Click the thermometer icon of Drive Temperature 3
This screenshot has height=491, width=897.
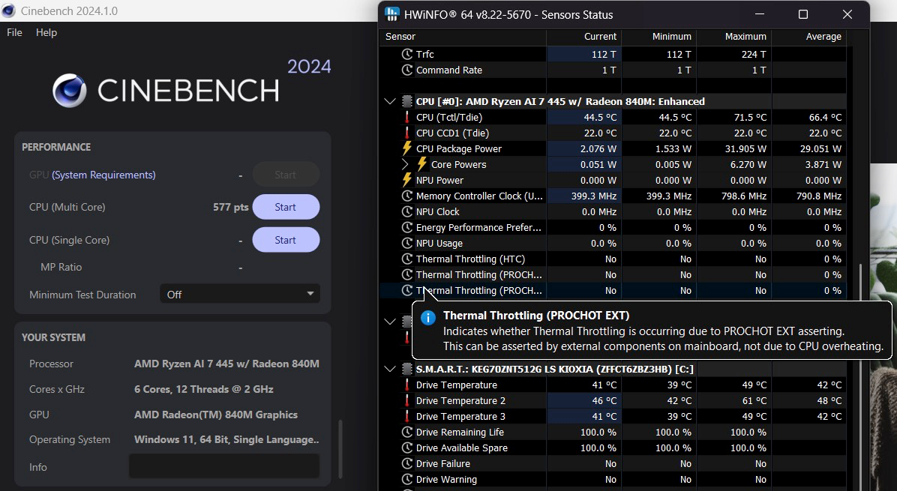(406, 417)
